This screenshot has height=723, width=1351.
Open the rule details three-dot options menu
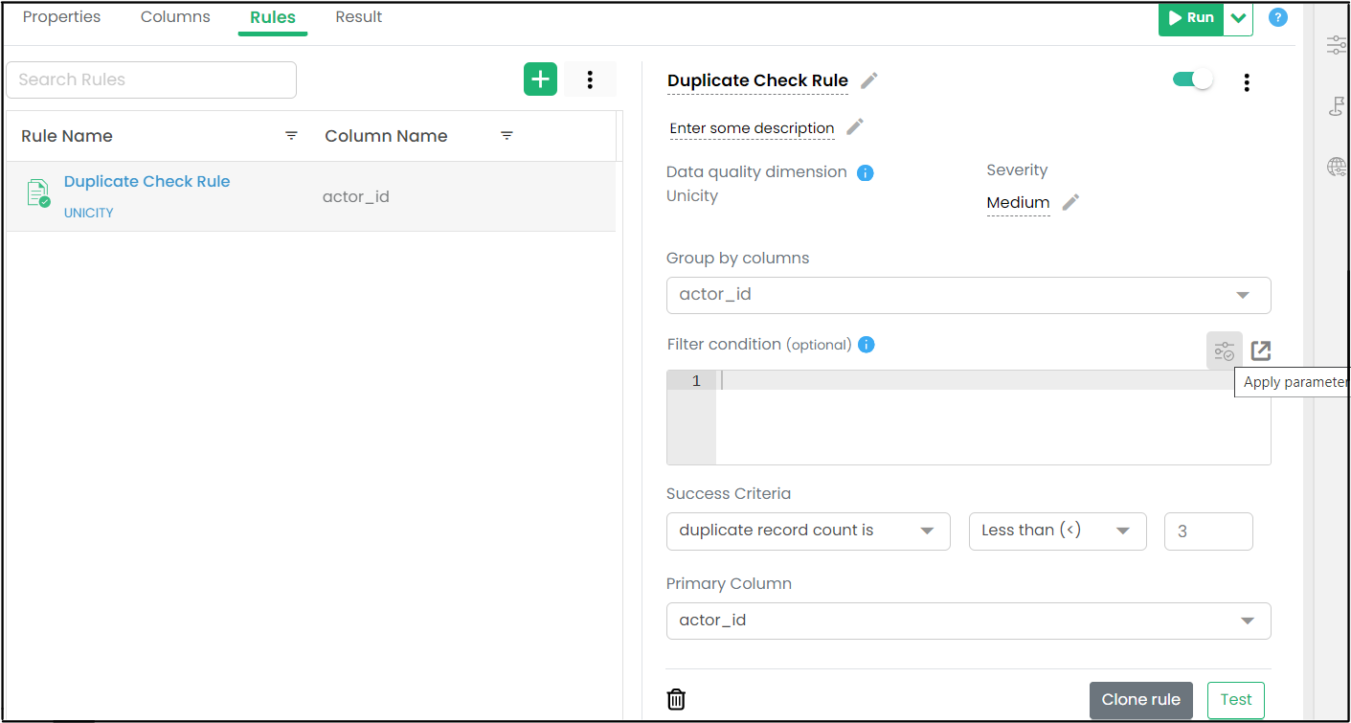coord(1247,82)
